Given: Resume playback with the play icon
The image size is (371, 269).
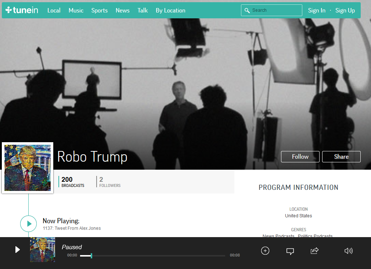Looking at the screenshot, I should pos(17,250).
